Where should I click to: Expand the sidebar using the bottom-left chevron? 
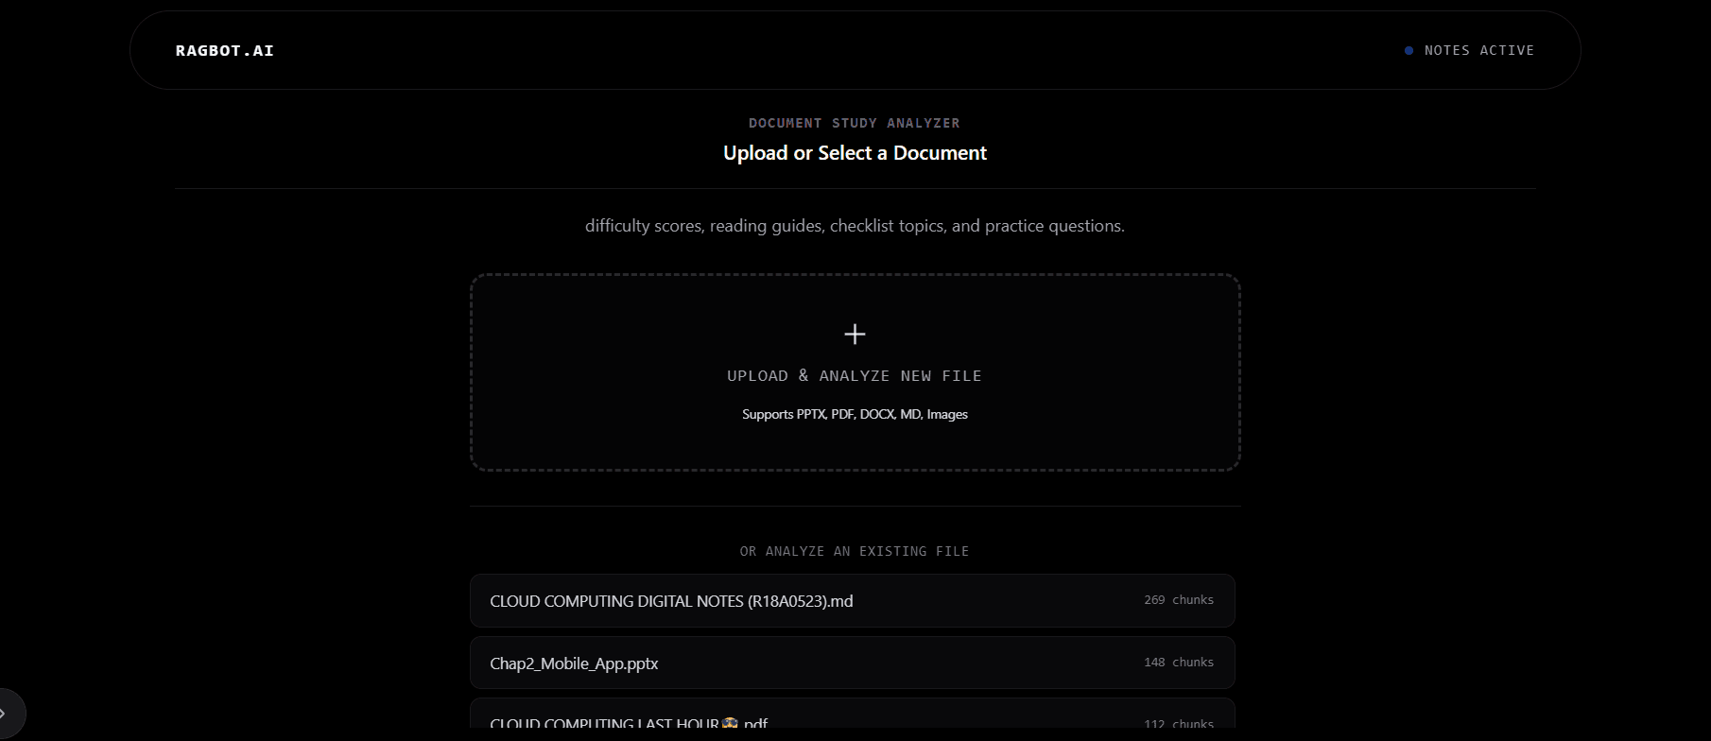[x=4, y=714]
